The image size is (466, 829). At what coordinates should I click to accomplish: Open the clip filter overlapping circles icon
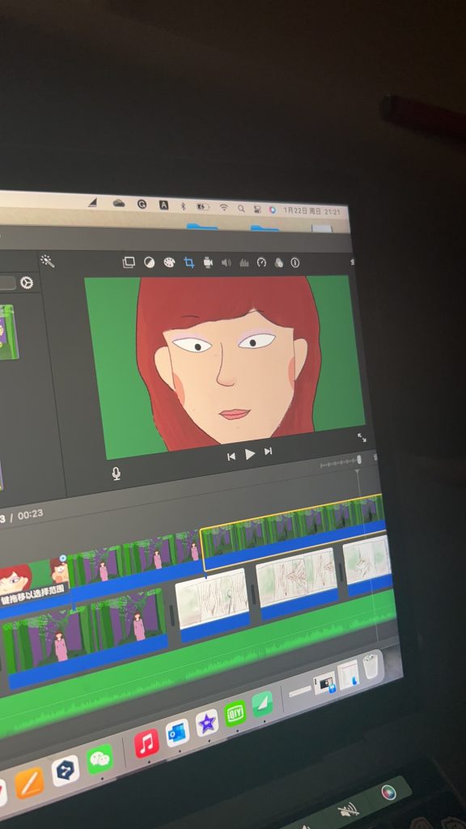click(278, 263)
